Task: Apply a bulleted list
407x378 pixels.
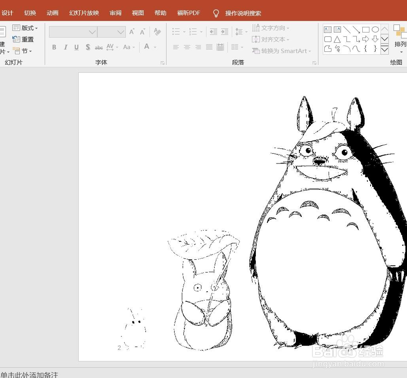Action: click(176, 32)
